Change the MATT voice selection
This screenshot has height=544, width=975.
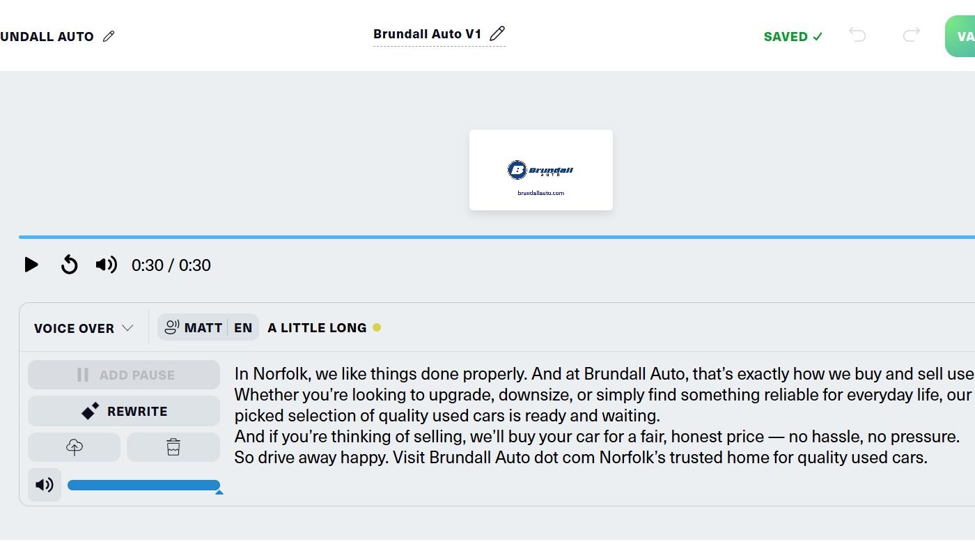tap(194, 327)
